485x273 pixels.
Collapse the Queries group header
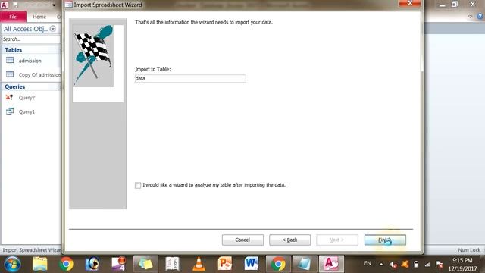click(31, 86)
